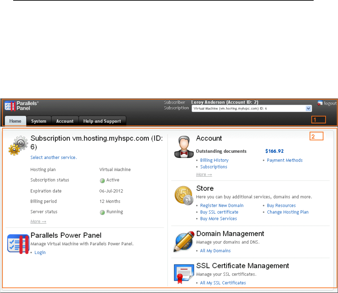The height and width of the screenshot is (293, 338).
Task: Click the Store gold coins icon
Action: click(184, 195)
